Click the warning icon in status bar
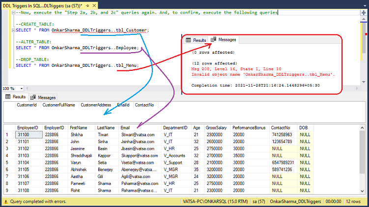 point(5,202)
